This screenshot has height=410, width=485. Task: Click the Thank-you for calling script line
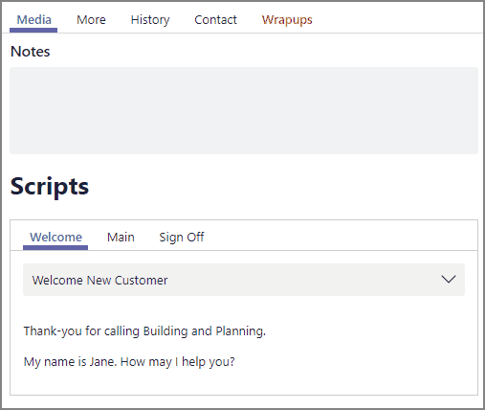click(144, 331)
